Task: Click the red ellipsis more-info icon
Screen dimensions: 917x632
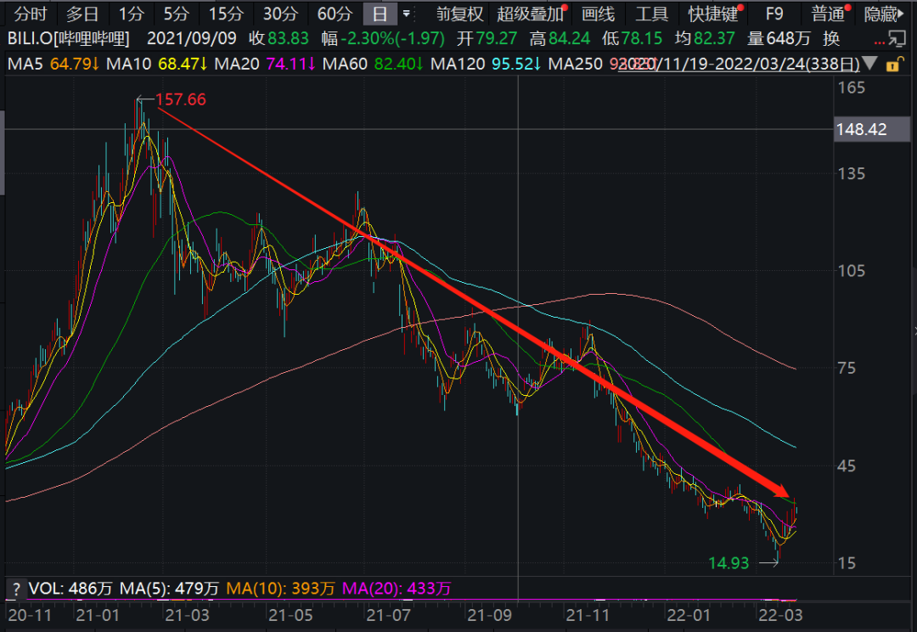Action: [879, 42]
